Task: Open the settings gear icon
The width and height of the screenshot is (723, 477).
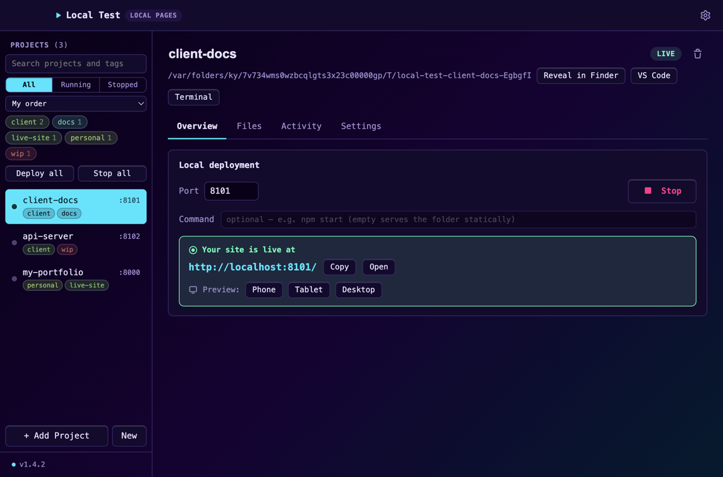Action: click(x=705, y=16)
